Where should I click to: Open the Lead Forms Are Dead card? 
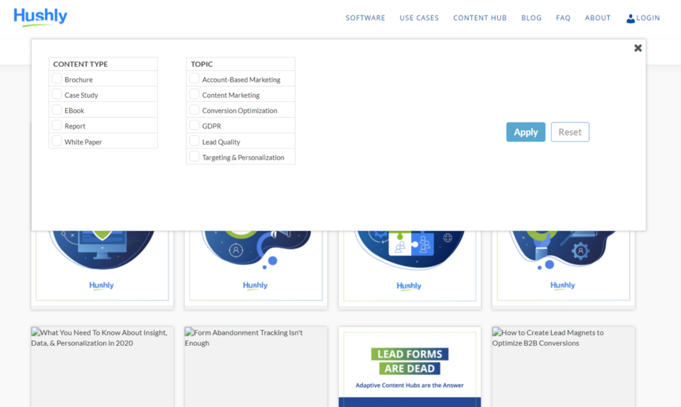(x=410, y=366)
